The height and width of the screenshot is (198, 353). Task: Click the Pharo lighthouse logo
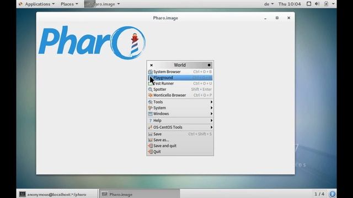[x=92, y=43]
